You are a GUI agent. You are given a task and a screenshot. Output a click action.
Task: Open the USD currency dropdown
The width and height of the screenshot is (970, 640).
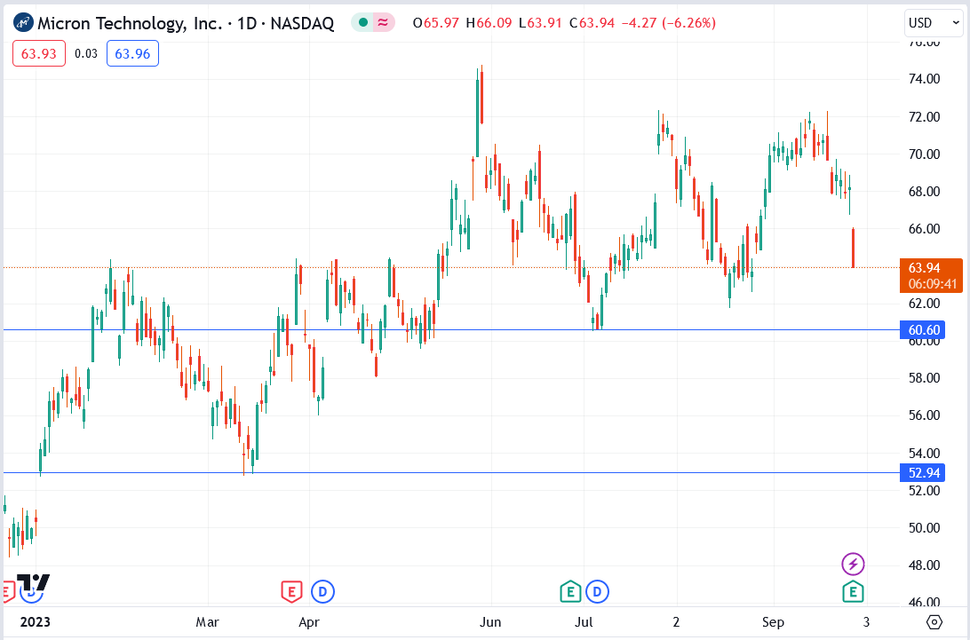(x=933, y=23)
